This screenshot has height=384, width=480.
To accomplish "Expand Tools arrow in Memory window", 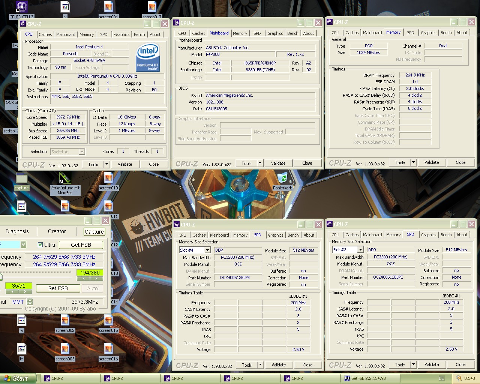I will coord(413,162).
